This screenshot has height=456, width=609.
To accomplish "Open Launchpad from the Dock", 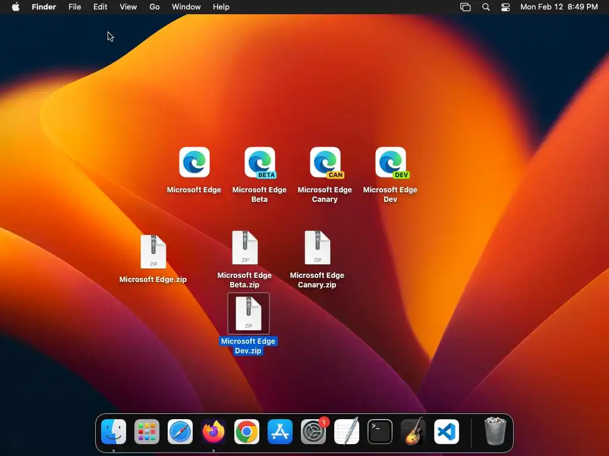I will click(147, 432).
